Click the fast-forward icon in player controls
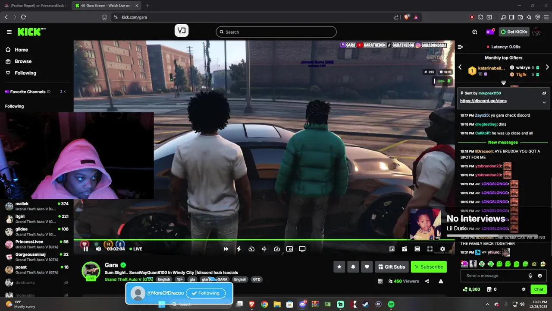This screenshot has height=311, width=552. [226, 249]
